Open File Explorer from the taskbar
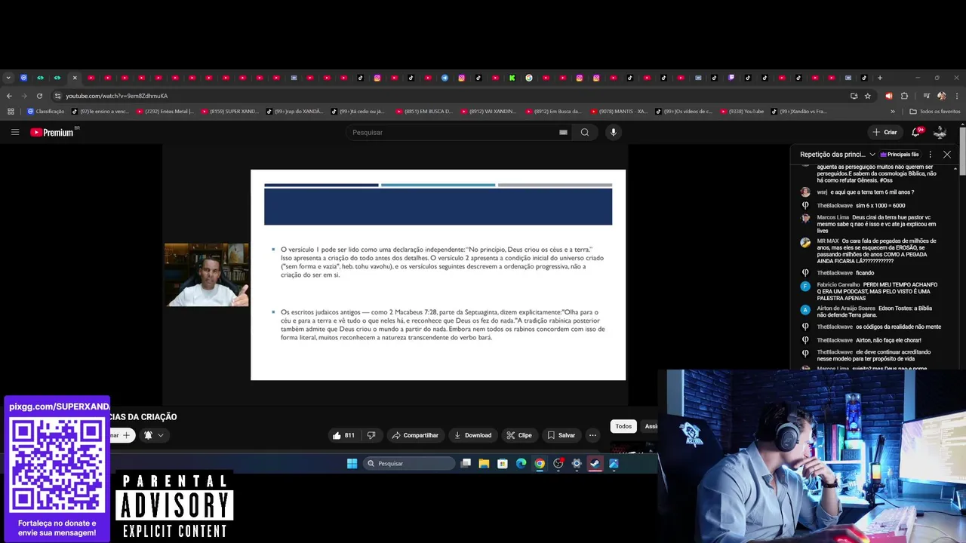 [484, 464]
